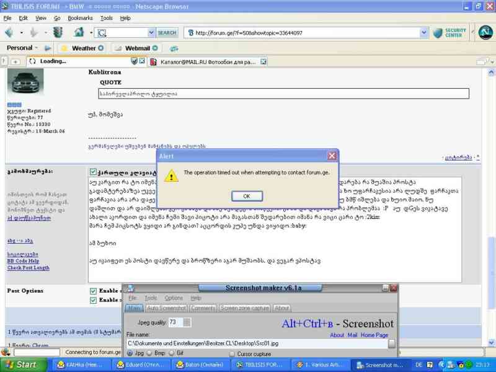This screenshot has height=372, width=496.
Task: Expand hidden system tray icons chevron
Action: [x=442, y=365]
